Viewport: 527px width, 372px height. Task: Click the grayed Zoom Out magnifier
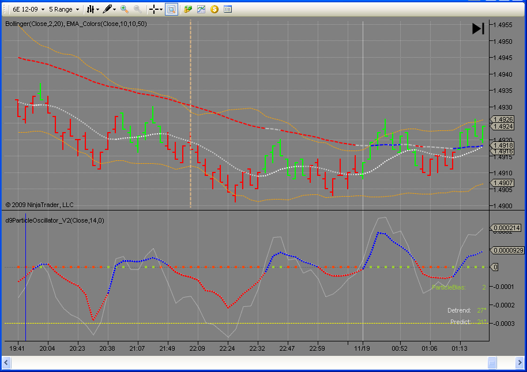[137, 9]
